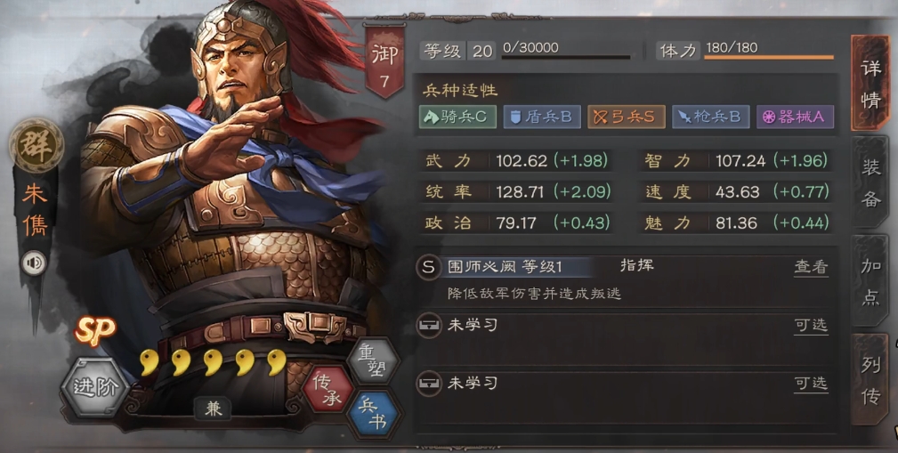This screenshot has height=453, width=898.
Task: Select the 骑兵C troop aptitude icon
Action: pos(457,117)
